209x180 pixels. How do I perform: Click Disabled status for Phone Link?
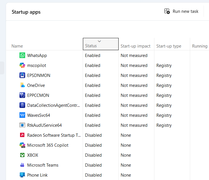pyautogui.click(x=93, y=175)
